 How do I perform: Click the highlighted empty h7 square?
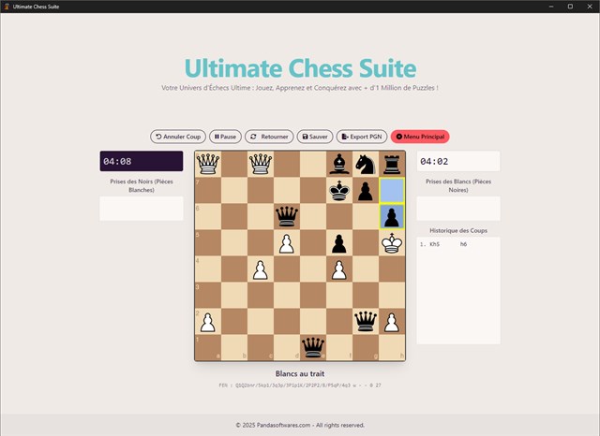click(x=392, y=190)
